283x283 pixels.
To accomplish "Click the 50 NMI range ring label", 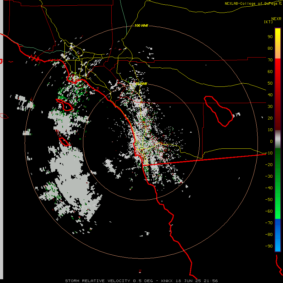I will pyautogui.click(x=141, y=84).
